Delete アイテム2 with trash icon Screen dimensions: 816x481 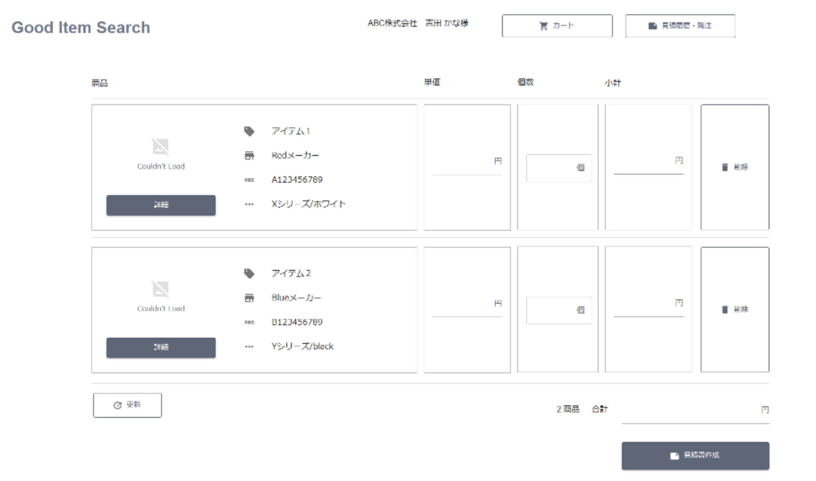734,309
